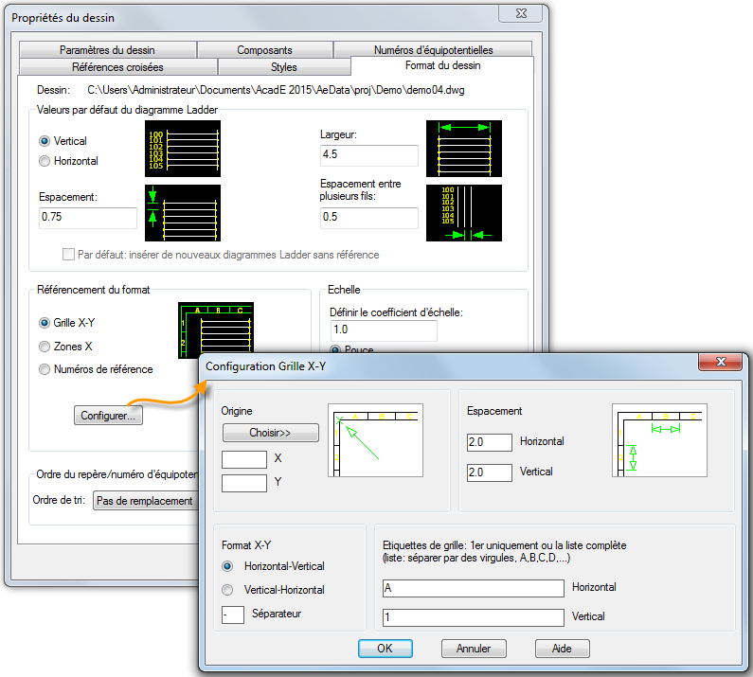
Task: Open the Paramètres du dessin tab
Action: click(x=108, y=50)
